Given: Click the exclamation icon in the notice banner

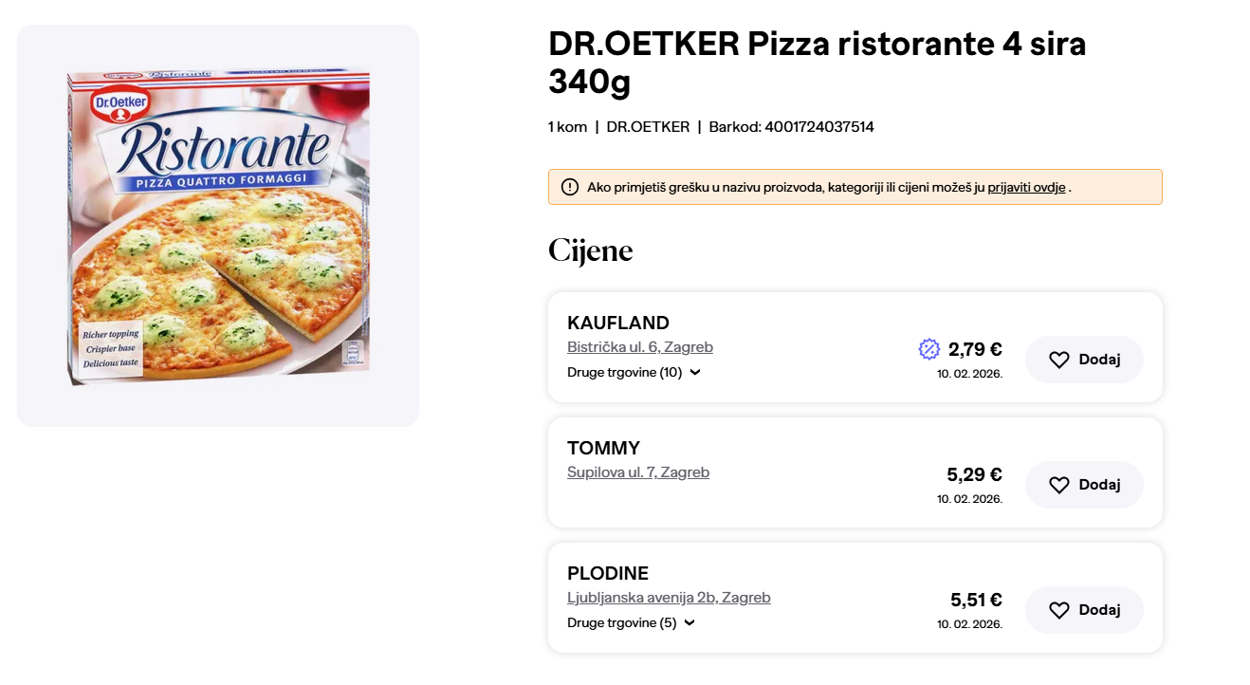Looking at the screenshot, I should 570,187.
